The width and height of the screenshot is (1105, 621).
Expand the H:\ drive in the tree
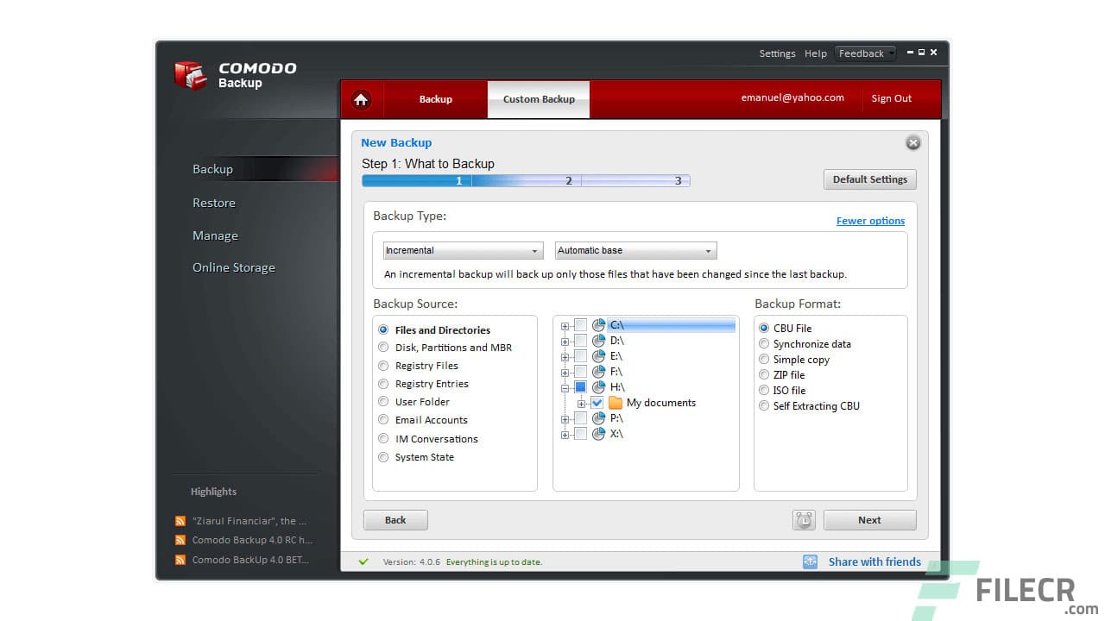coord(565,386)
